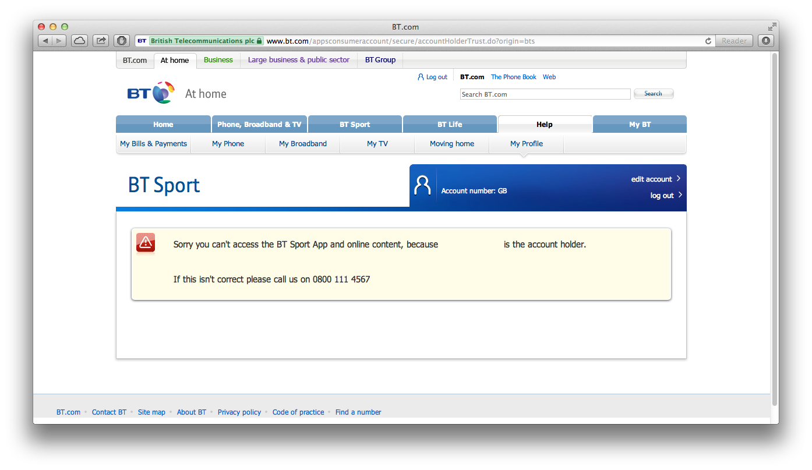Click the account profile person icon

pyautogui.click(x=422, y=185)
